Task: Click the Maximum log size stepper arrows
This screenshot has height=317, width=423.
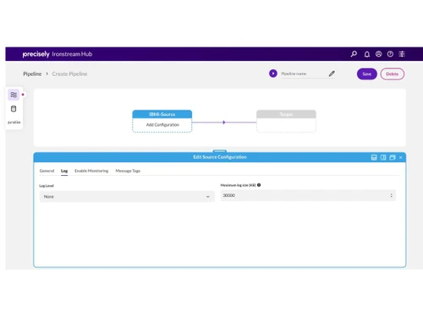Action: tap(391, 195)
